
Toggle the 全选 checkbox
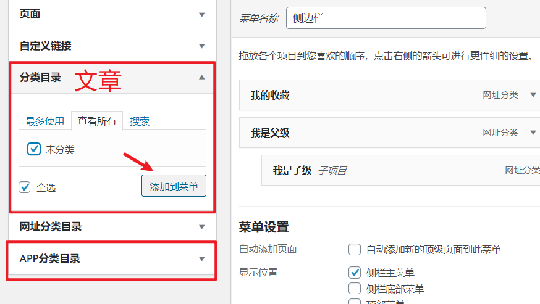click(25, 187)
